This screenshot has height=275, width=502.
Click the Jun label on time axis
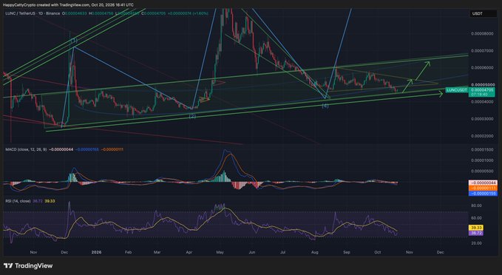point(252,252)
